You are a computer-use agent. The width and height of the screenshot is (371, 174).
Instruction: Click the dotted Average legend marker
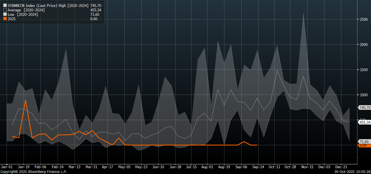point(5,10)
